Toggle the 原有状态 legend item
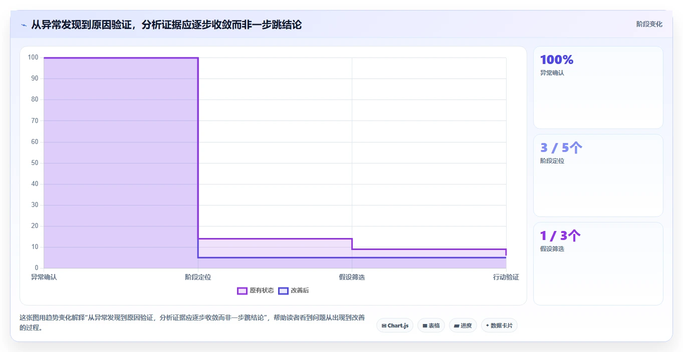The image size is (683, 352). click(256, 290)
